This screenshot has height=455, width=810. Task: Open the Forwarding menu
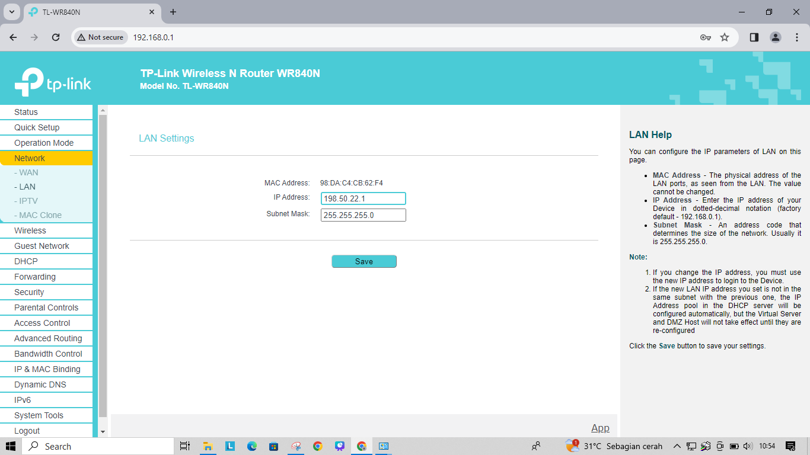(x=46, y=277)
